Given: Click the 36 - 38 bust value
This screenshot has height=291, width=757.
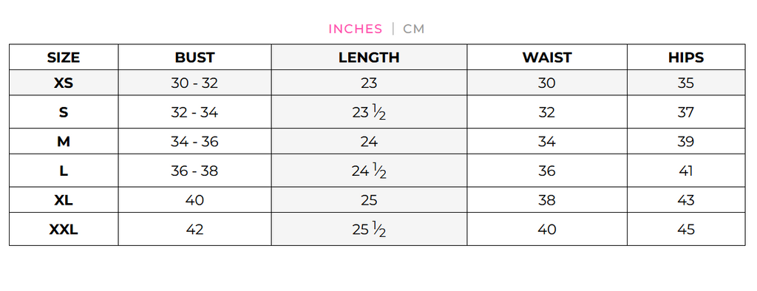Looking at the screenshot, I should (x=194, y=171).
